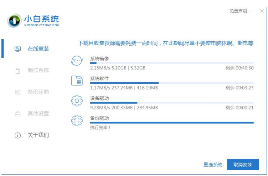268x176 pixels.
Task: Click the 系统软件 folder icon
Action: [77, 81]
